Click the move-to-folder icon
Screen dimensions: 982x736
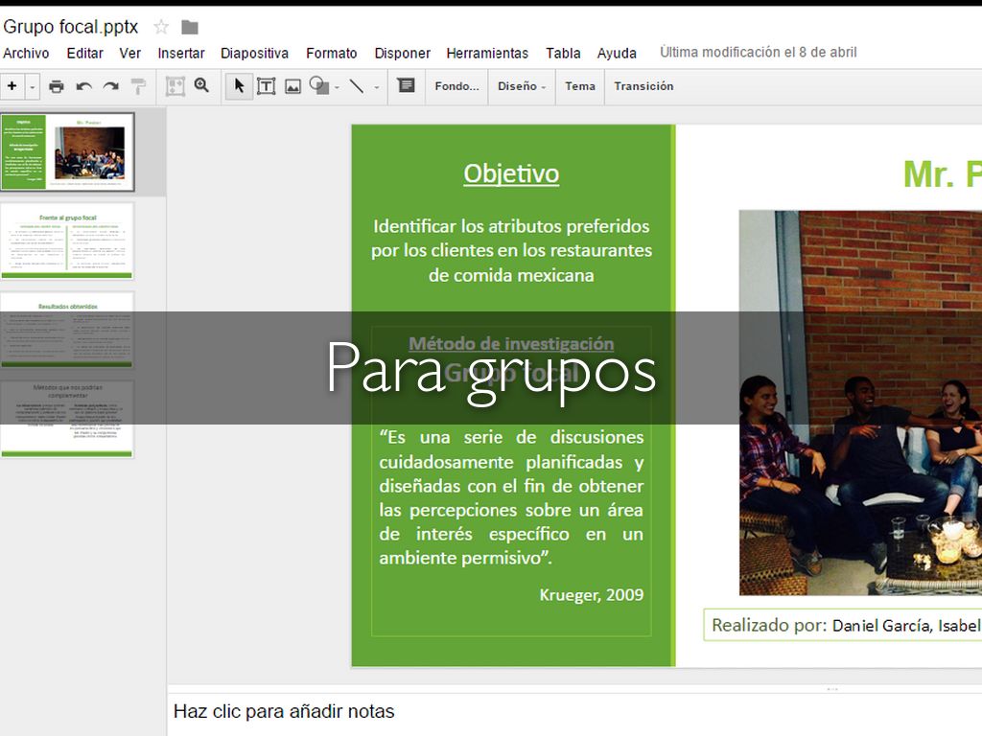(x=190, y=27)
